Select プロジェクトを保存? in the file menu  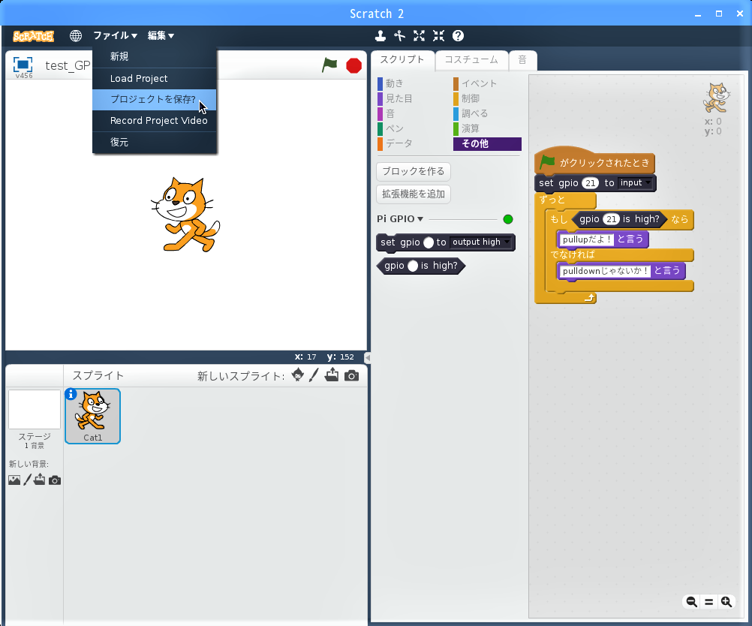[155, 100]
